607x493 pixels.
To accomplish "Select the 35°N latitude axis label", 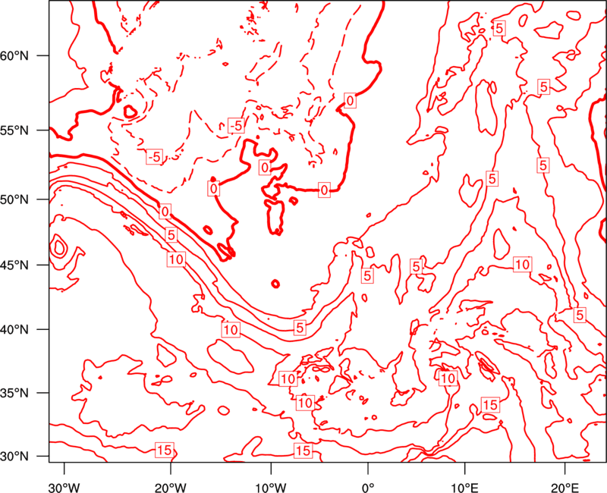I will click(x=14, y=393).
